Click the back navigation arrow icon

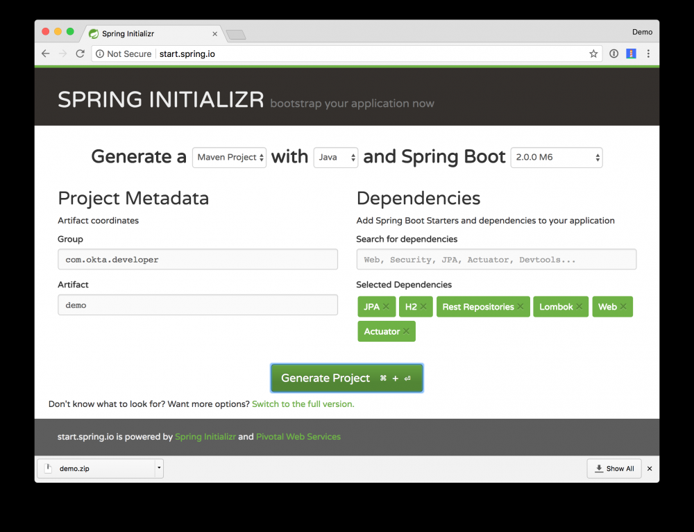45,53
